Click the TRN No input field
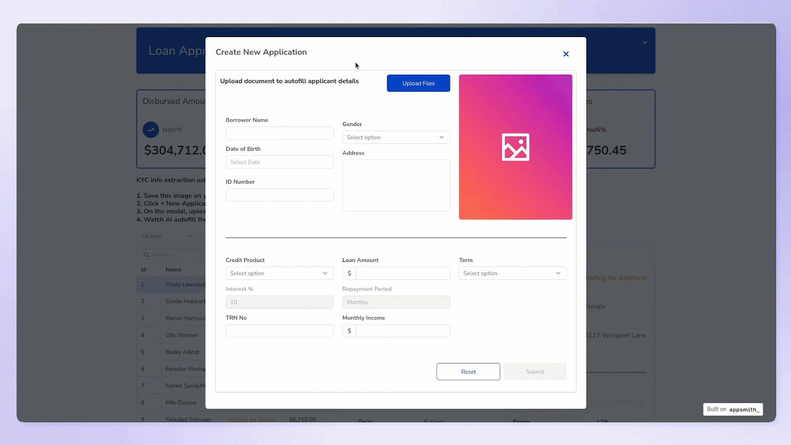 (x=279, y=330)
